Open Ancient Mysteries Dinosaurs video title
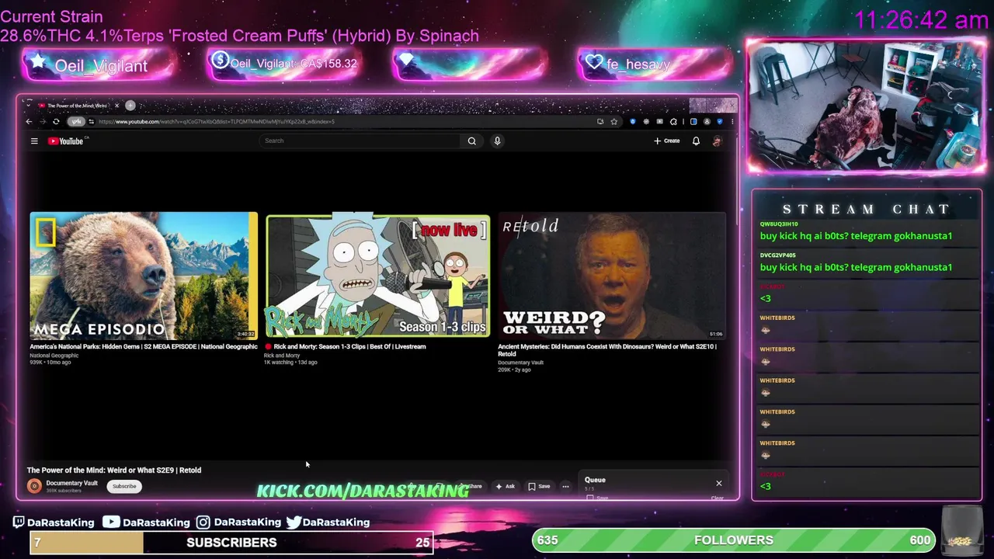The image size is (994, 559). (607, 350)
